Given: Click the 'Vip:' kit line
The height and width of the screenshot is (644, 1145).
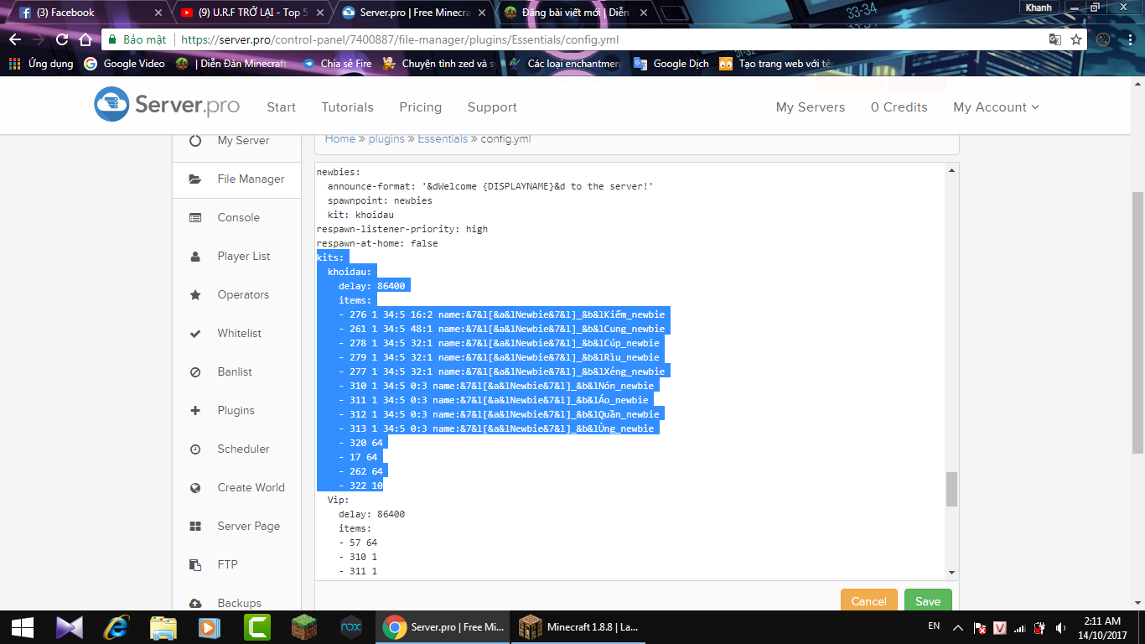Looking at the screenshot, I should point(339,500).
